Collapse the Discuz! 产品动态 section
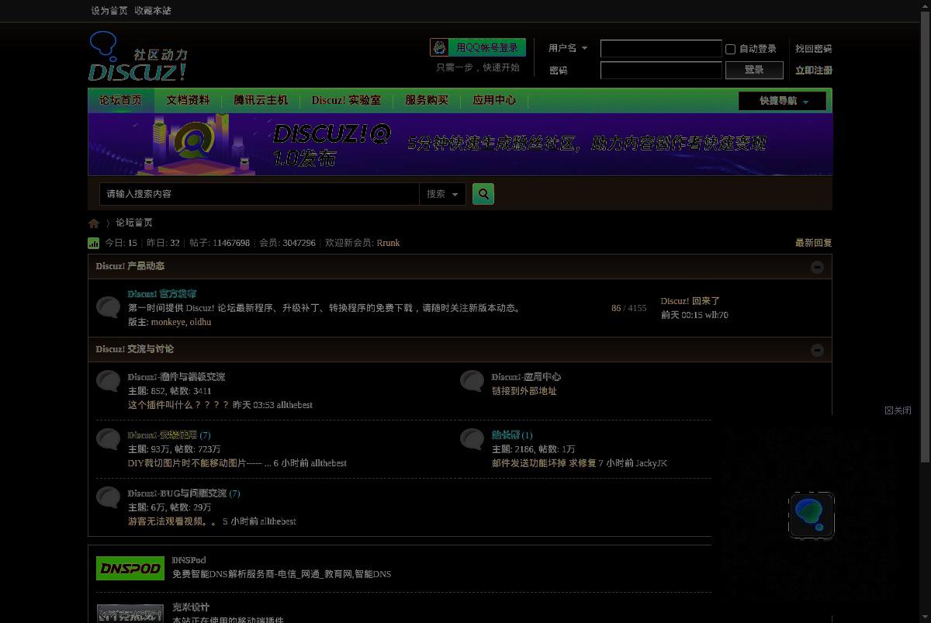931x623 pixels. tap(817, 267)
